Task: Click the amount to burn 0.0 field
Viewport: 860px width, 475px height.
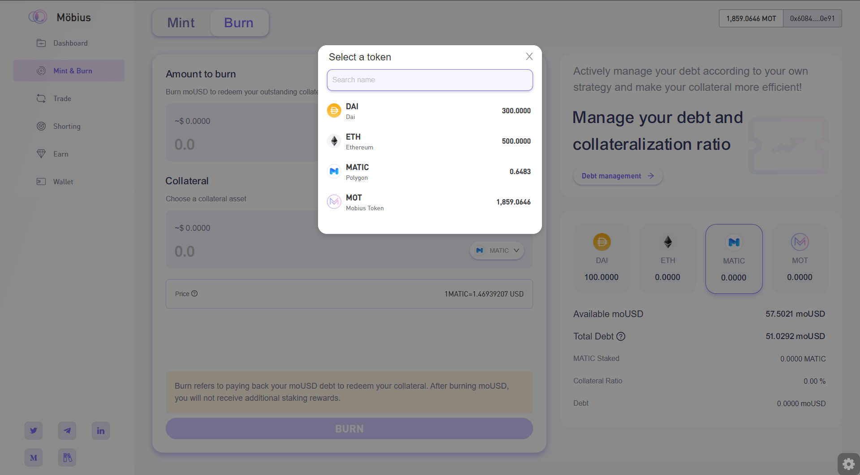Action: click(185, 144)
